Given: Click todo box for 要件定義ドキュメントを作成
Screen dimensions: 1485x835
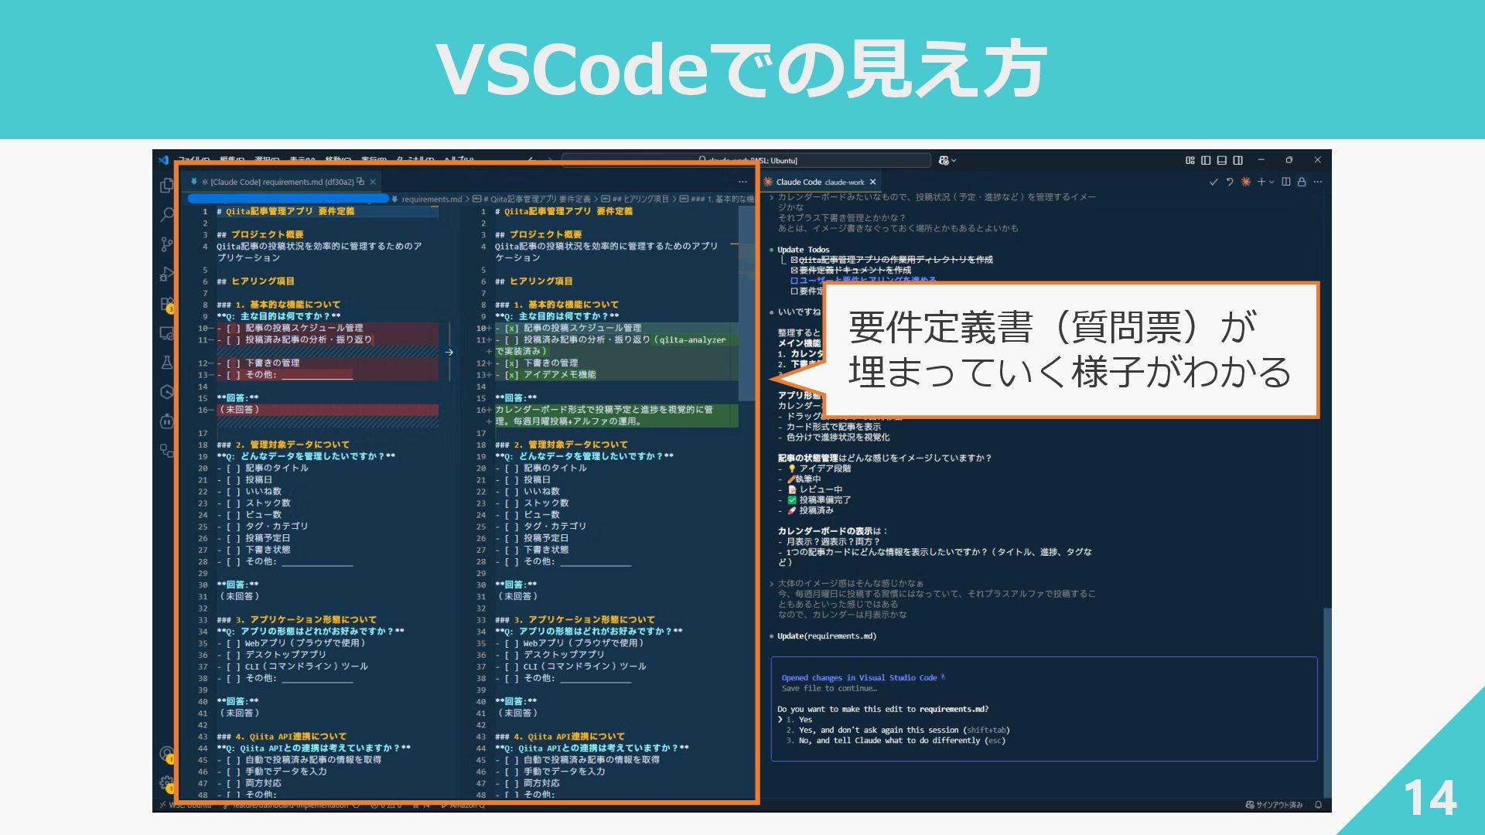Looking at the screenshot, I should pos(794,271).
